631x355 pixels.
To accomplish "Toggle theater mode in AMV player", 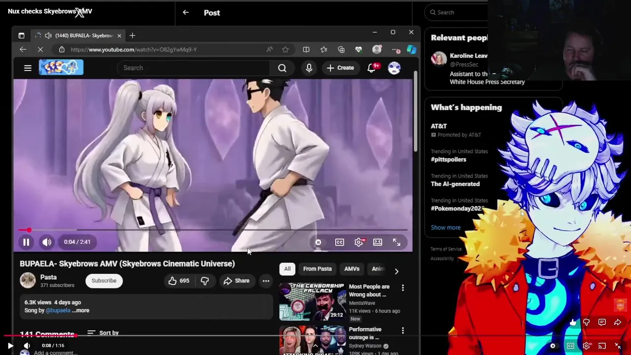I will pyautogui.click(x=378, y=242).
